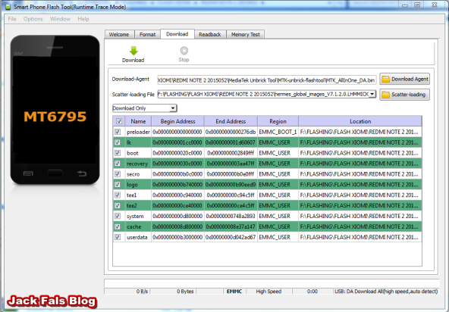Open the File menu
The image size is (449, 312).
click(x=12, y=19)
